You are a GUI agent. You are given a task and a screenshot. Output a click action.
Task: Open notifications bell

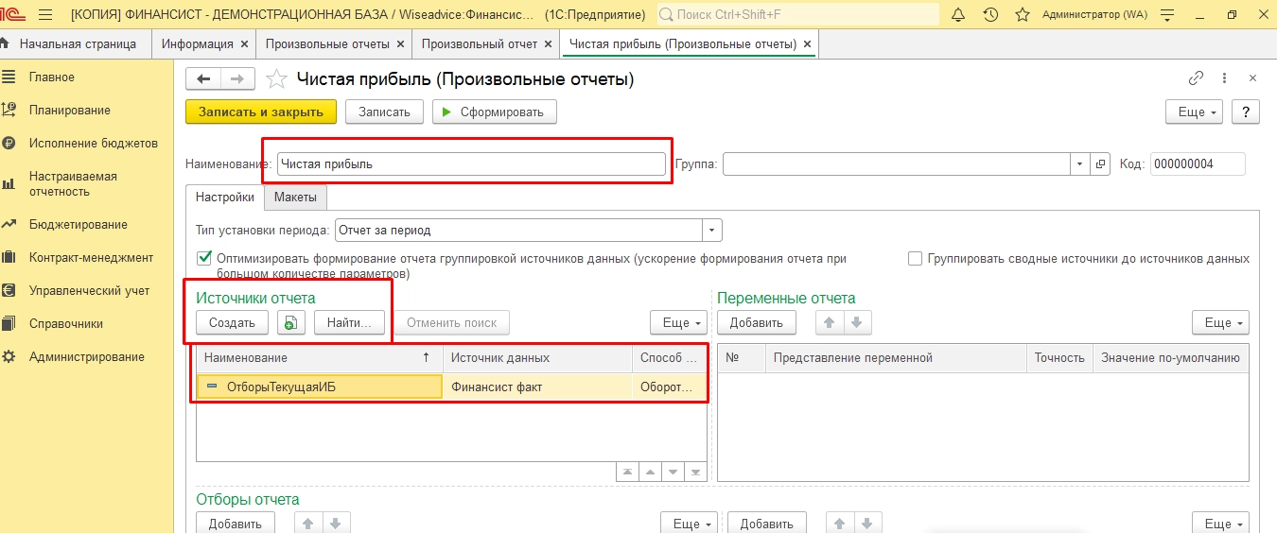click(x=958, y=15)
